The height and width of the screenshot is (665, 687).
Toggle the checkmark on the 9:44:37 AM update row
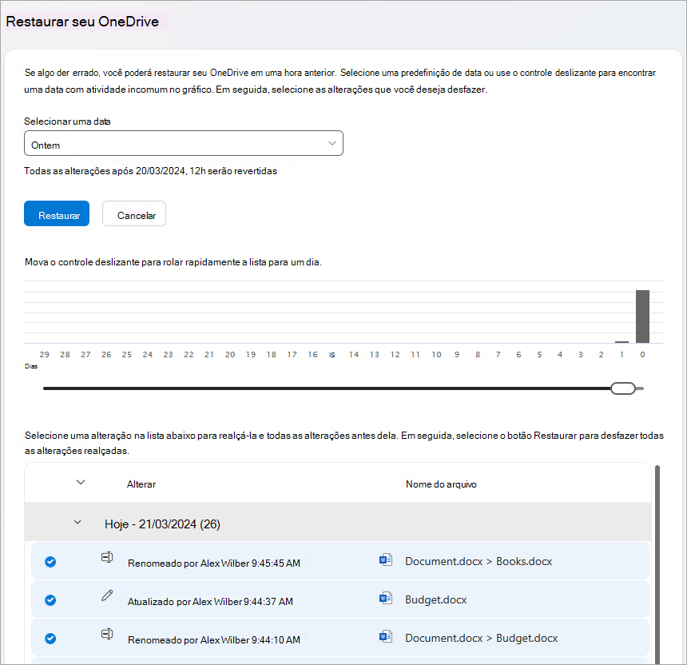tap(50, 600)
